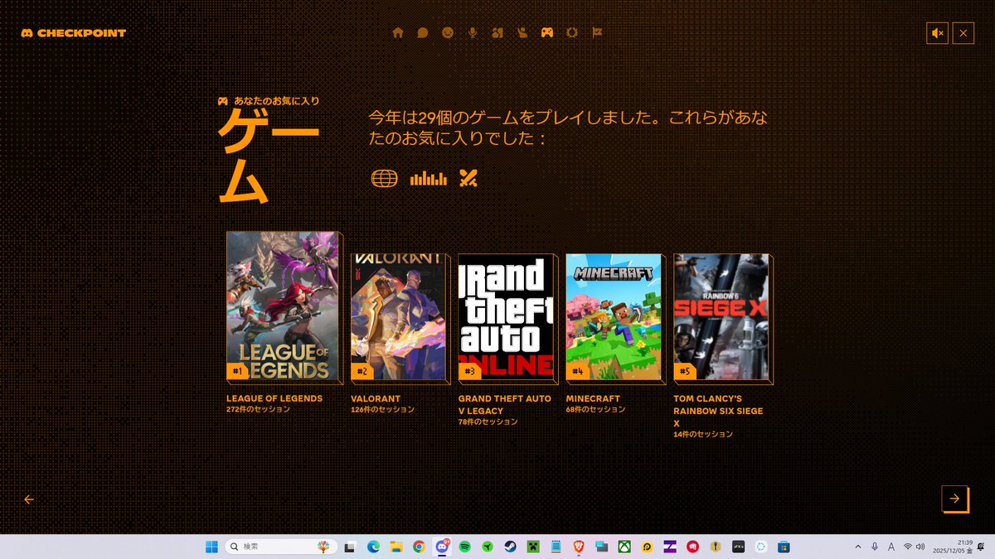Viewport: 995px width, 559px height.
Task: Click the crossed swords badge icon
Action: [x=468, y=178]
